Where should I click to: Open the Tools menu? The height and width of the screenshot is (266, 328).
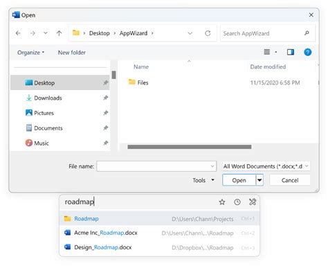[x=203, y=180]
